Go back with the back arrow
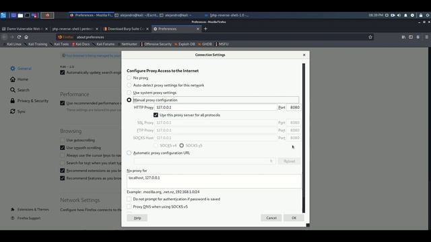Viewport: 431px width, 242px height. 5,37
